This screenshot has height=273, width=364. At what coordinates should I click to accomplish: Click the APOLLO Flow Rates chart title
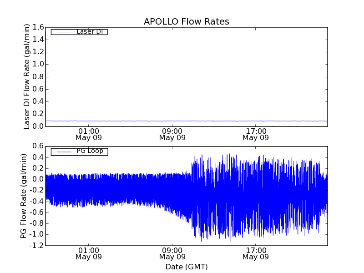point(186,22)
